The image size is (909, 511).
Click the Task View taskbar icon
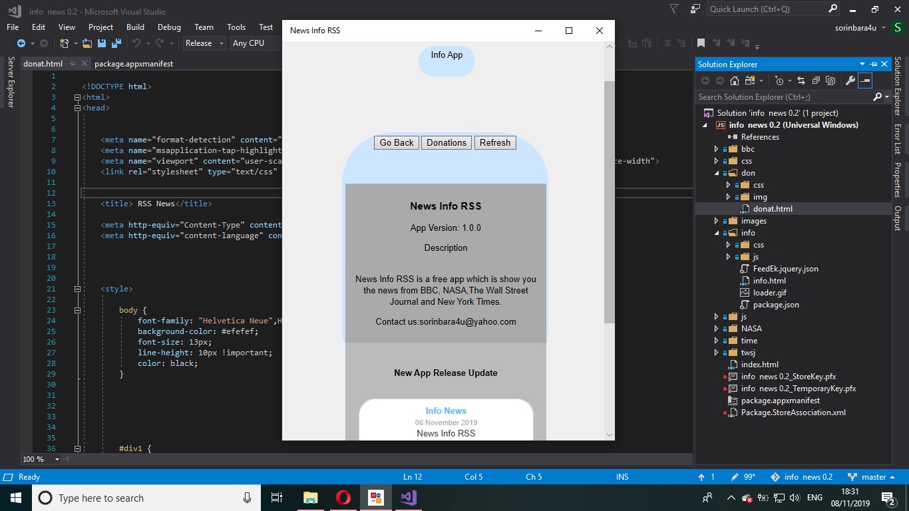click(x=277, y=497)
